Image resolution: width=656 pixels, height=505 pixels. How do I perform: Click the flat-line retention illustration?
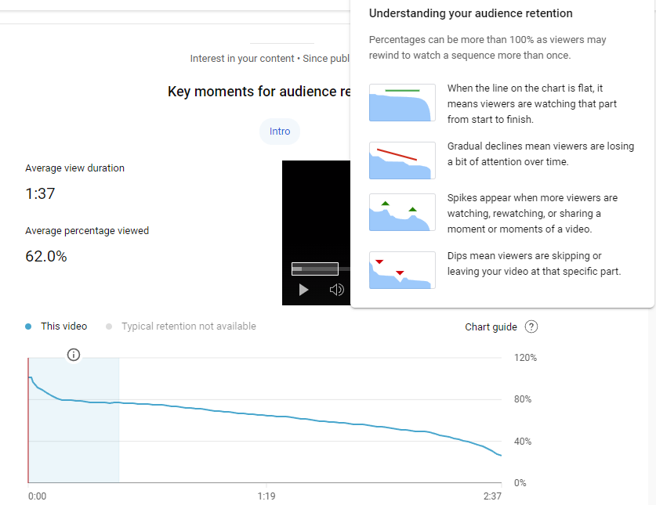[x=401, y=103]
